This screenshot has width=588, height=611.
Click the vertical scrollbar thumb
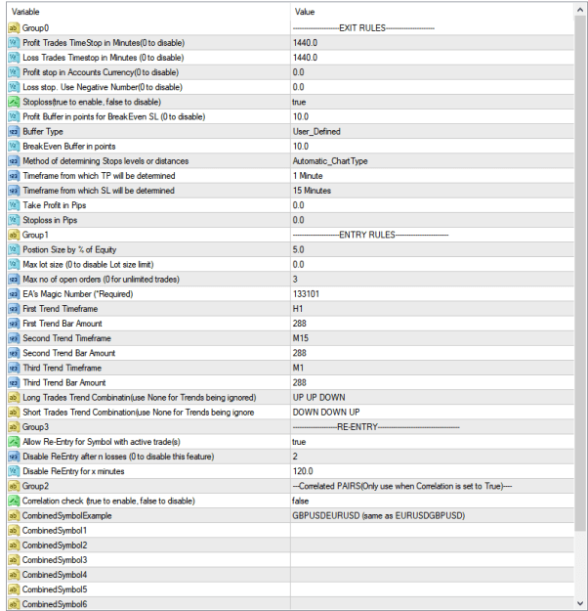(580, 274)
